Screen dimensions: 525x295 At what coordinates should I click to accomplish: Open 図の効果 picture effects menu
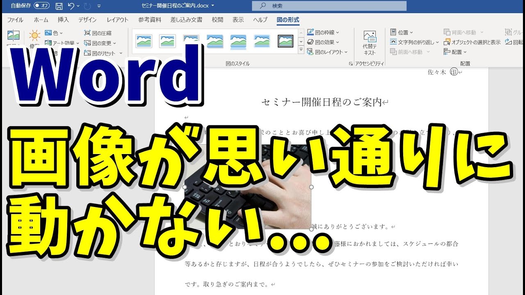click(324, 42)
